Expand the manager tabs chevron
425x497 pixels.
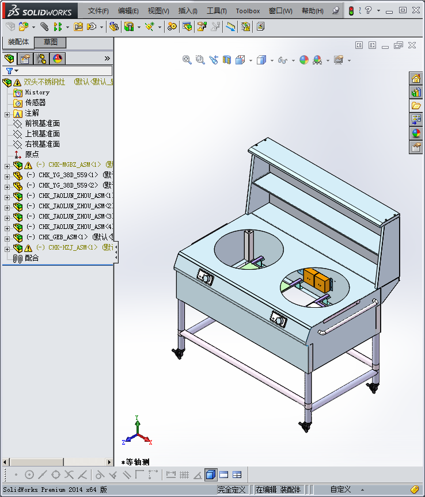pos(107,58)
